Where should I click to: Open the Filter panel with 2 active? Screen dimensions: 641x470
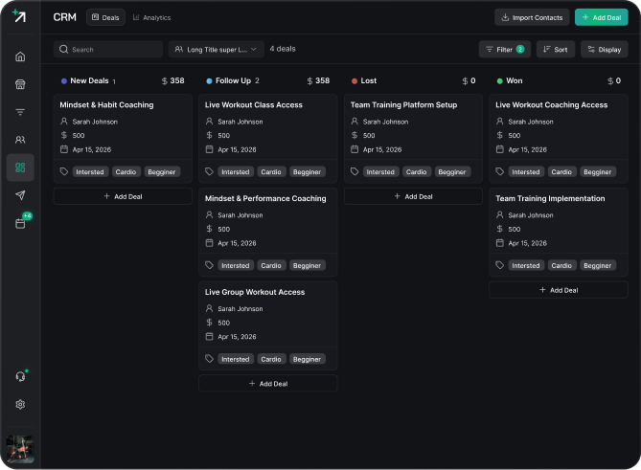[505, 50]
